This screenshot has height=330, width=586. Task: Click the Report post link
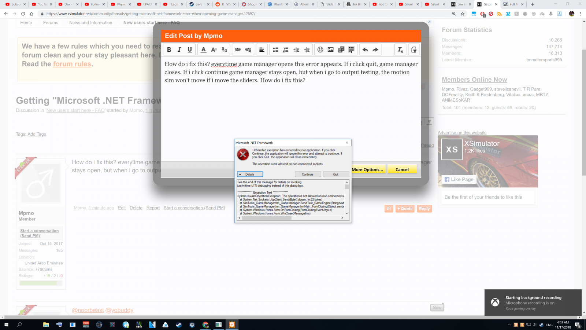(153, 208)
